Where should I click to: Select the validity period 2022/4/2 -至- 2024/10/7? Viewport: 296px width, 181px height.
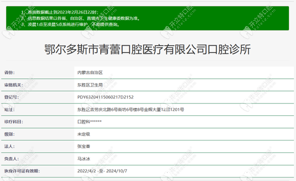pyautogui.click(x=102, y=171)
